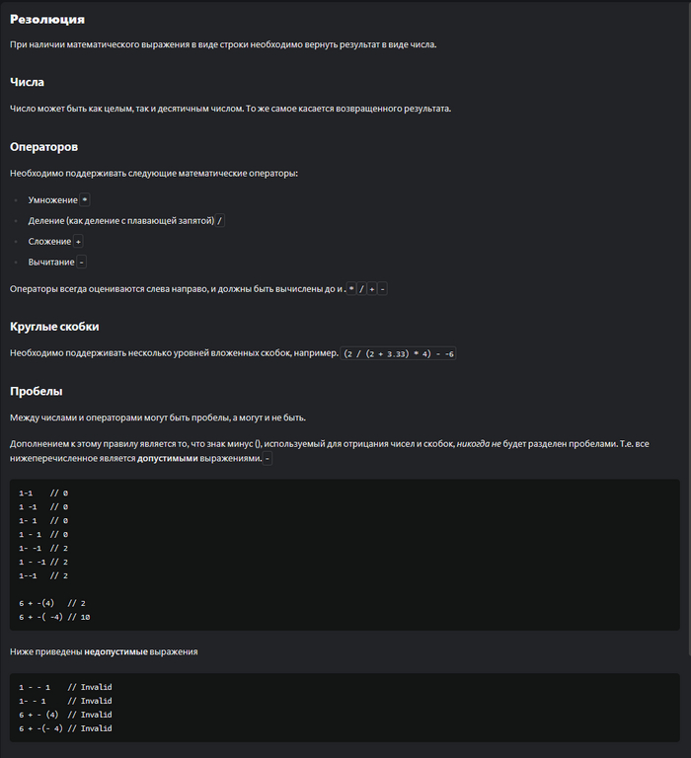The image size is (691, 758).
Task: Click the "Числа" section heading
Action: click(x=27, y=83)
